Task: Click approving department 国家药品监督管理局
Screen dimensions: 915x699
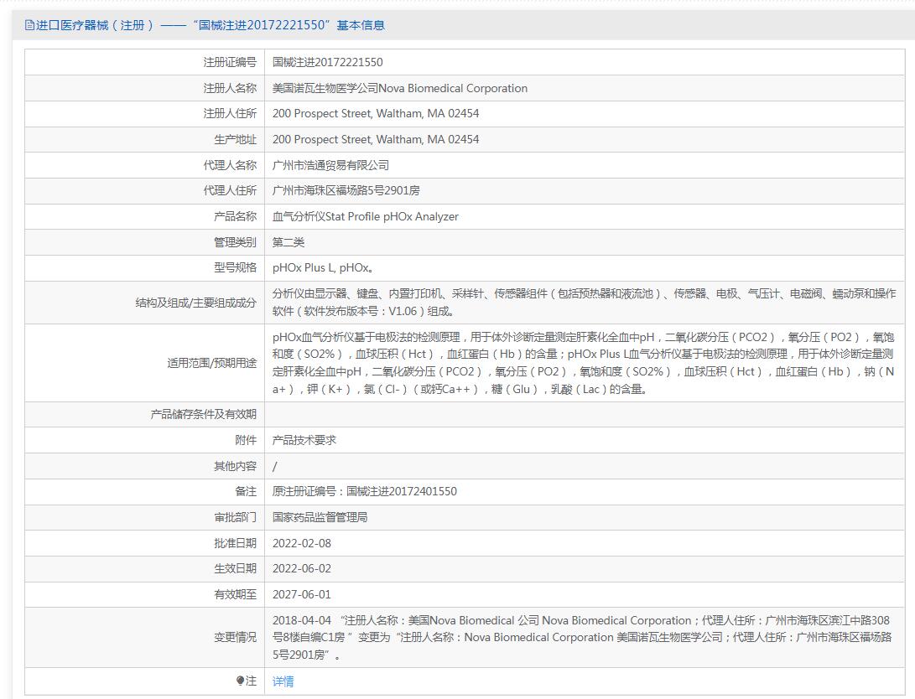Action: [x=320, y=517]
